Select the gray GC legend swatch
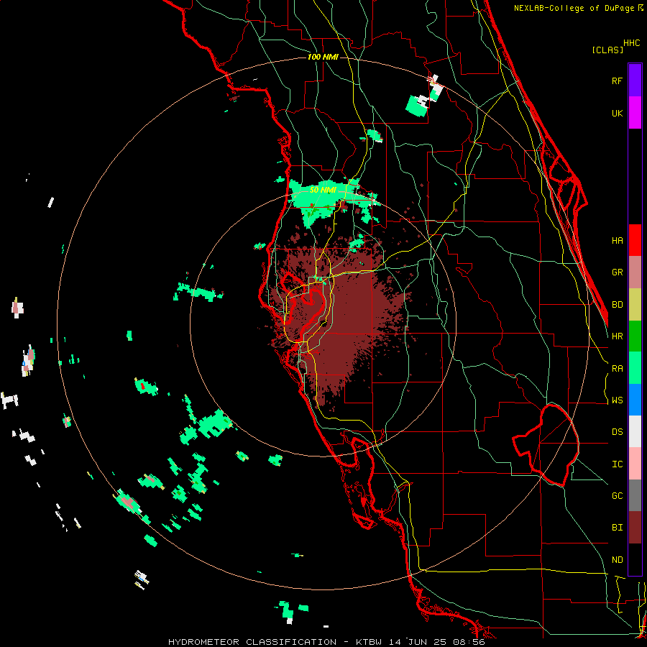The image size is (647, 647). [635, 495]
